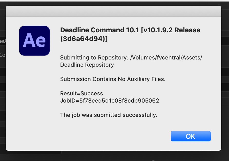Image resolution: width=229 pixels, height=161 pixels.
Task: Click the v10.1.9.2 Release version text
Action: tap(170, 30)
